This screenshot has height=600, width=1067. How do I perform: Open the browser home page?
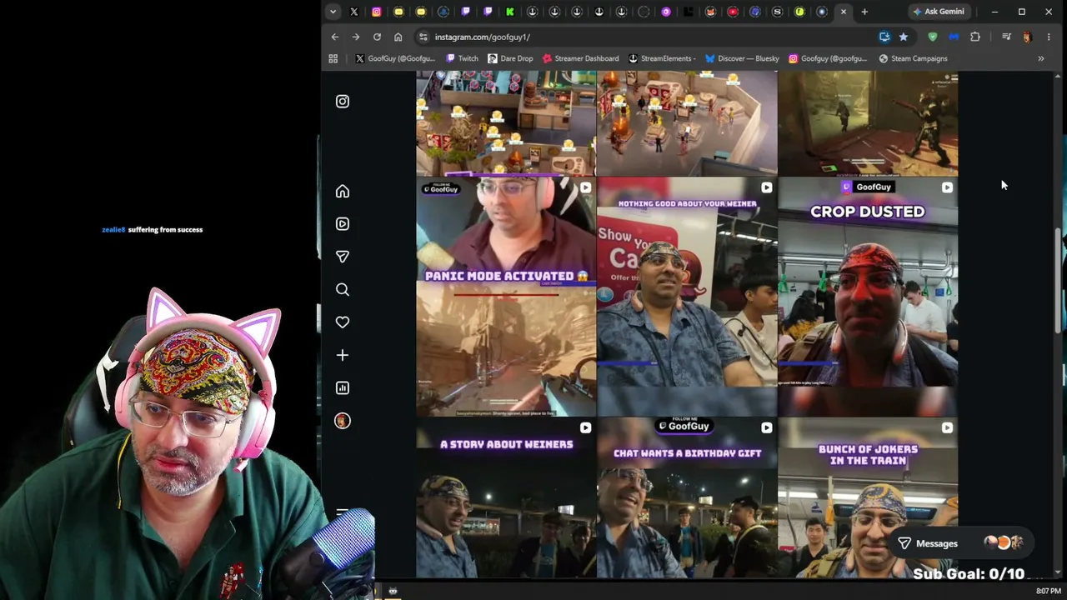398,37
